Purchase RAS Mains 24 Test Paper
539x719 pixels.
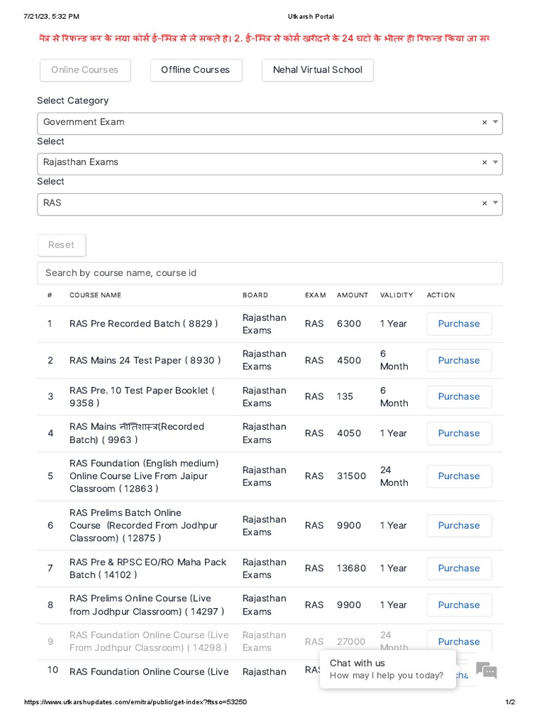[x=459, y=360]
